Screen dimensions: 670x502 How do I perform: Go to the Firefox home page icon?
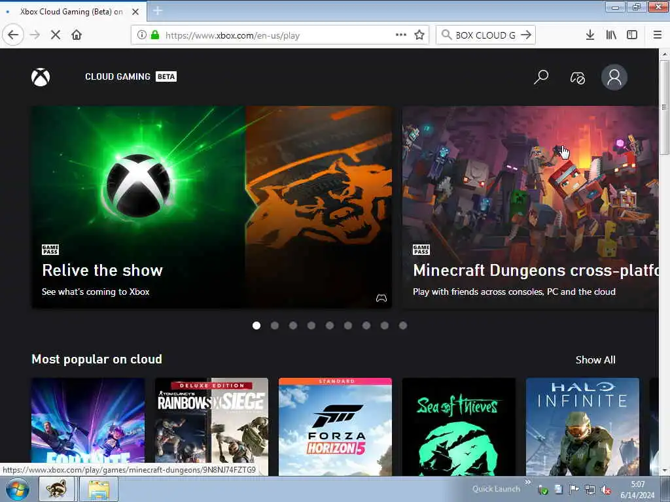(77, 35)
